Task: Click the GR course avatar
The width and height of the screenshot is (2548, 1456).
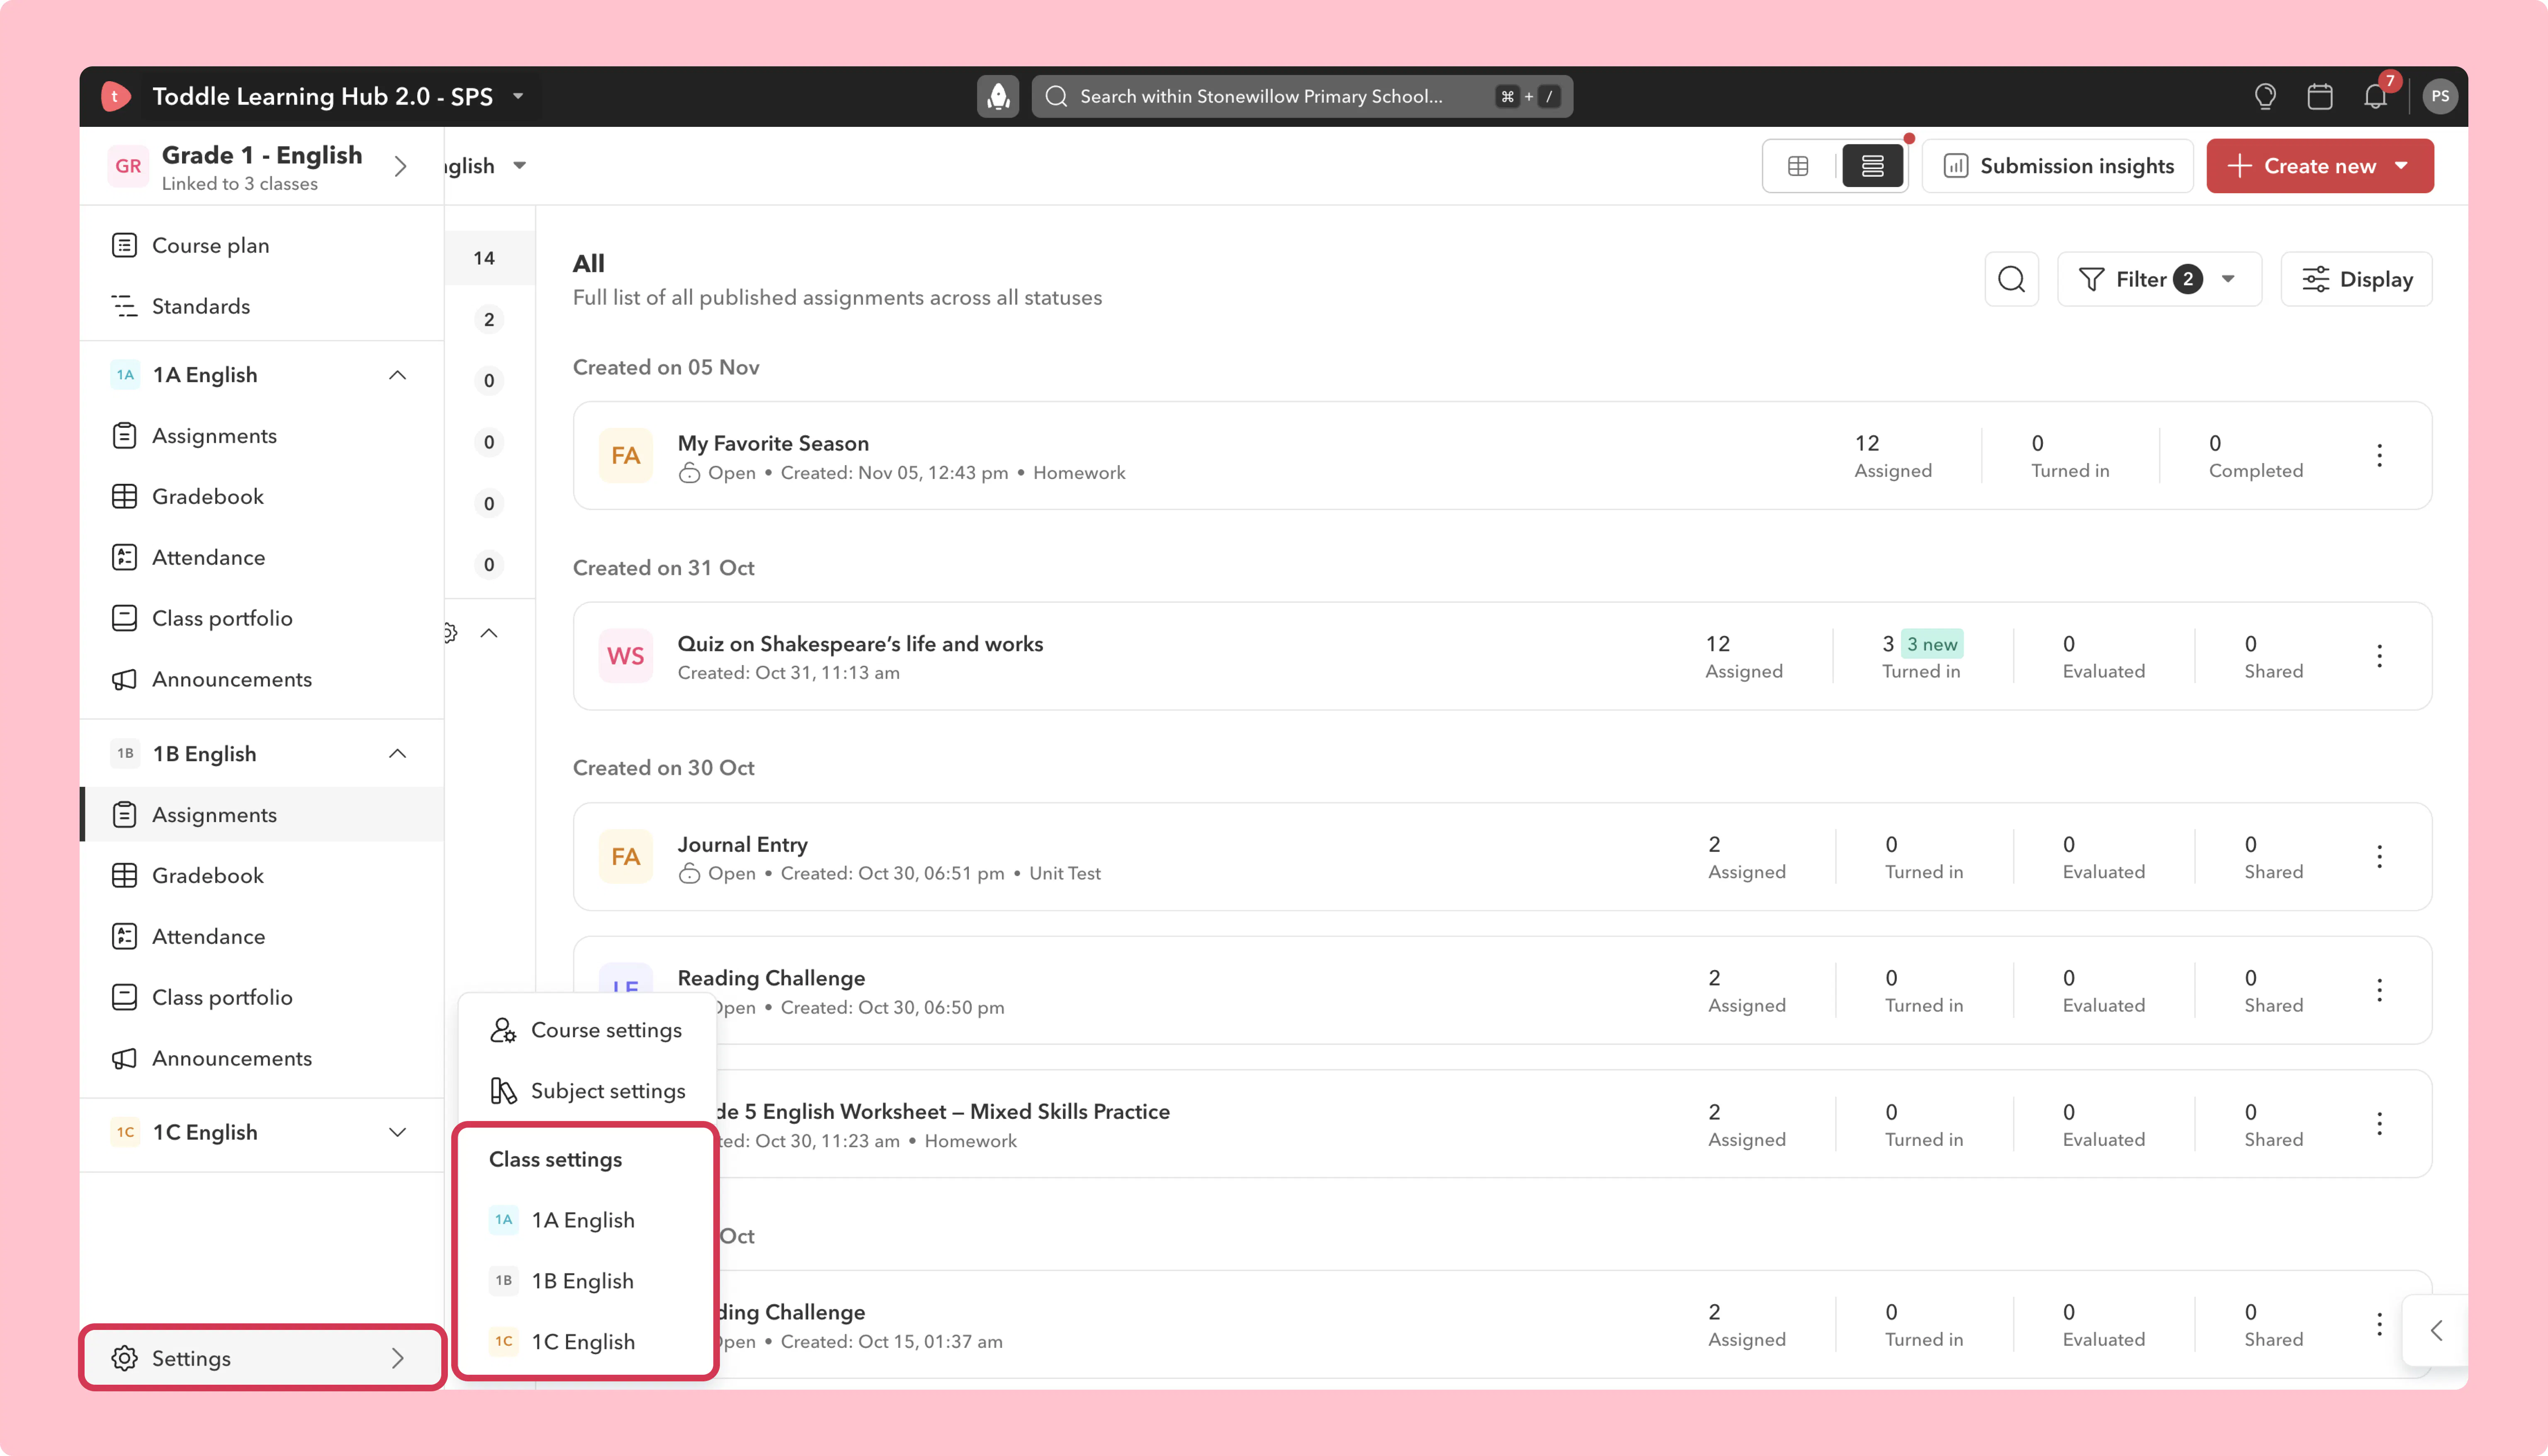Action: [x=128, y=166]
